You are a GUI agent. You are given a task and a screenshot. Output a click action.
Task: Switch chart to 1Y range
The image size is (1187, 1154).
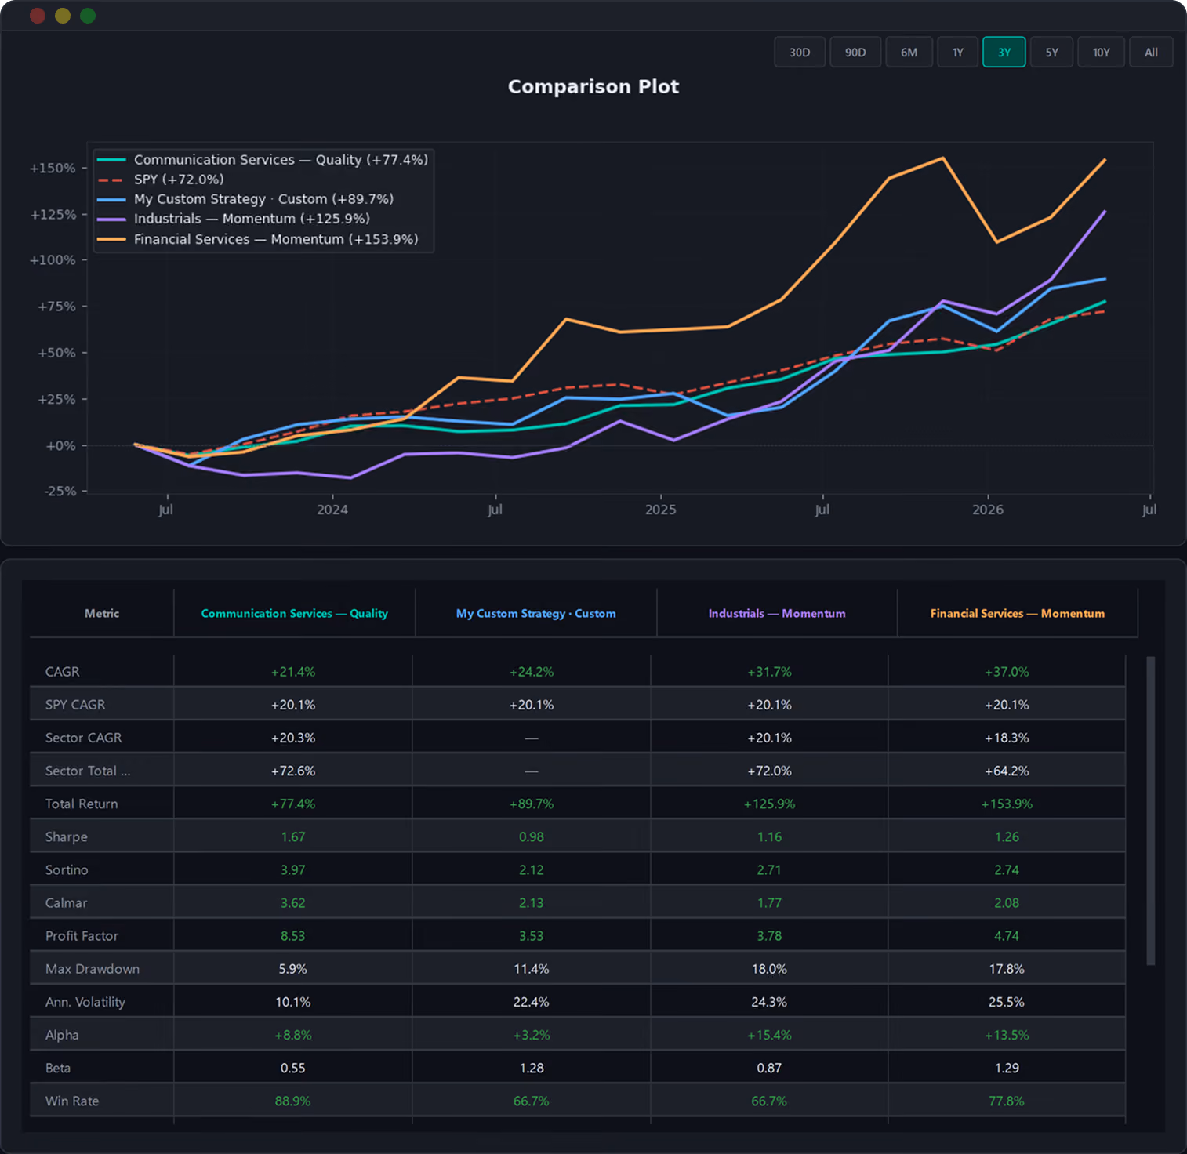[958, 53]
